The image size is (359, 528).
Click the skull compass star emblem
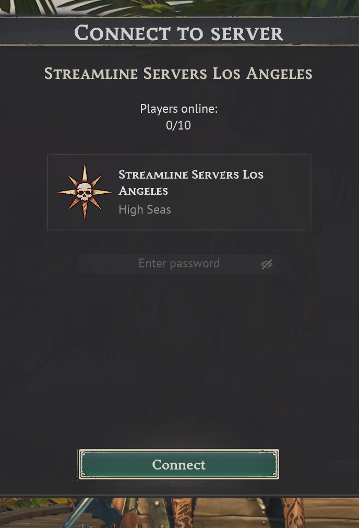coord(85,192)
